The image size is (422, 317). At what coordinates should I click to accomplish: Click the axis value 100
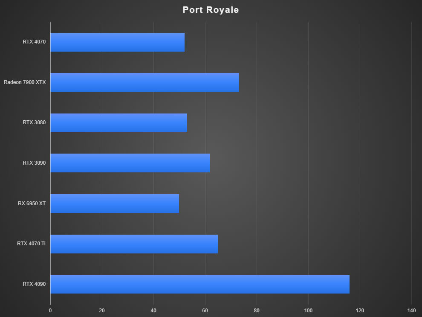(309, 311)
